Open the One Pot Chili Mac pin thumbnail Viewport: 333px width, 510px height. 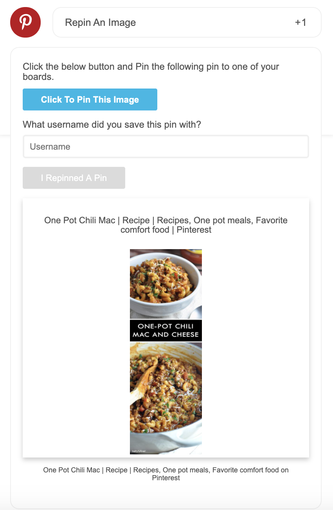tap(166, 351)
